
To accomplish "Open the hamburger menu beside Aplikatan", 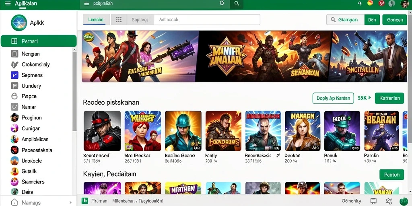I will 8,3.
